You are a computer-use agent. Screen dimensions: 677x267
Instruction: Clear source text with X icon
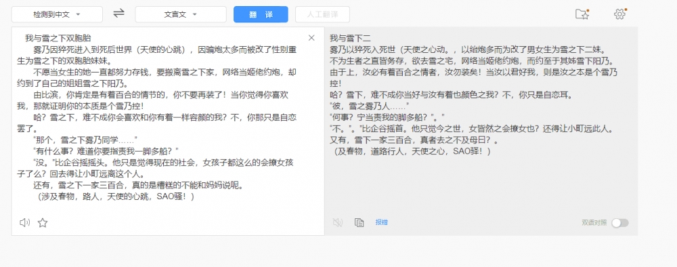pos(311,38)
